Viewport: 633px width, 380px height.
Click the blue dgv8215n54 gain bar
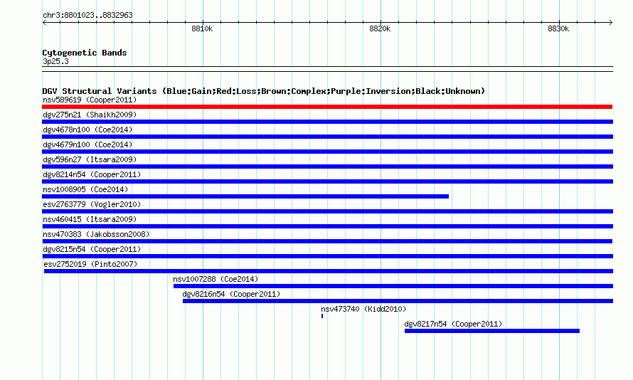[x=327, y=256]
